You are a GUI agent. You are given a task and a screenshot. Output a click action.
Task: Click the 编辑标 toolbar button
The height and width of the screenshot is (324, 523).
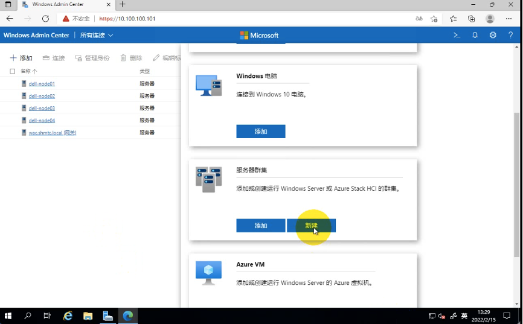[x=167, y=58]
